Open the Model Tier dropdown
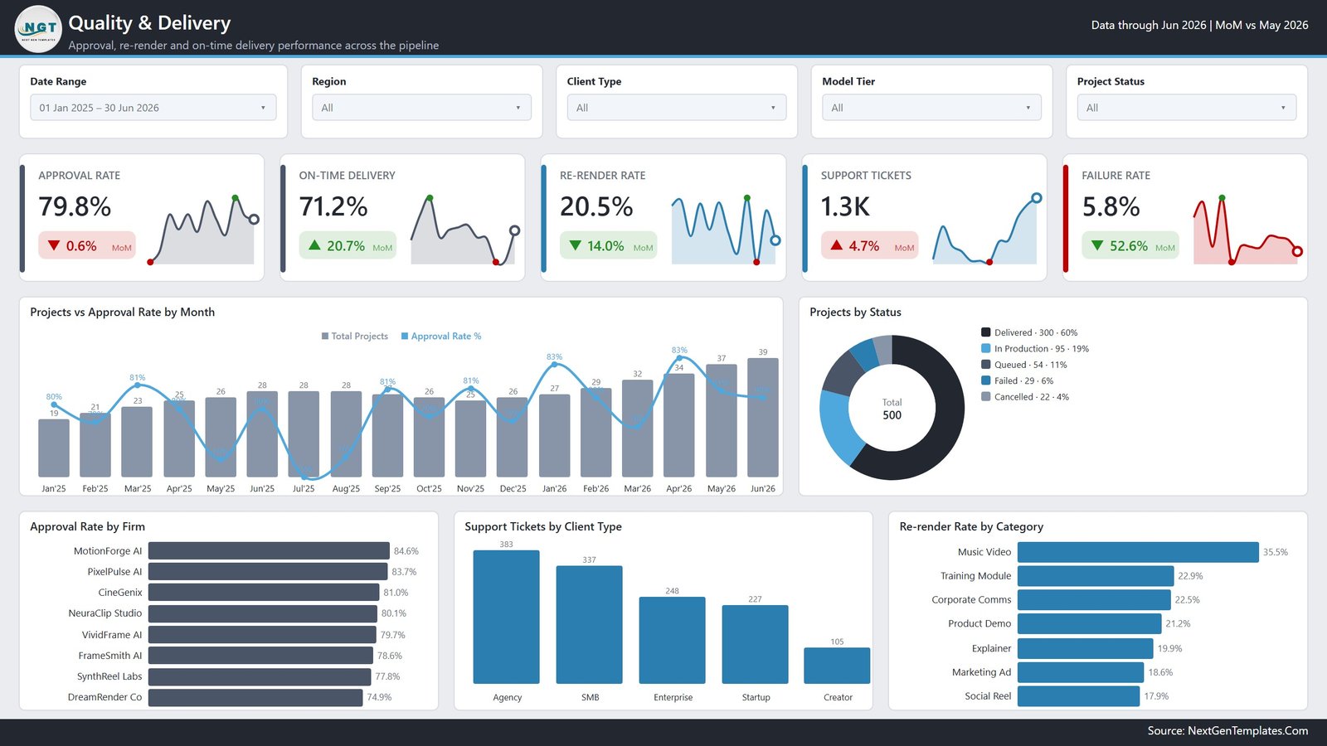This screenshot has height=746, width=1327. tap(931, 108)
